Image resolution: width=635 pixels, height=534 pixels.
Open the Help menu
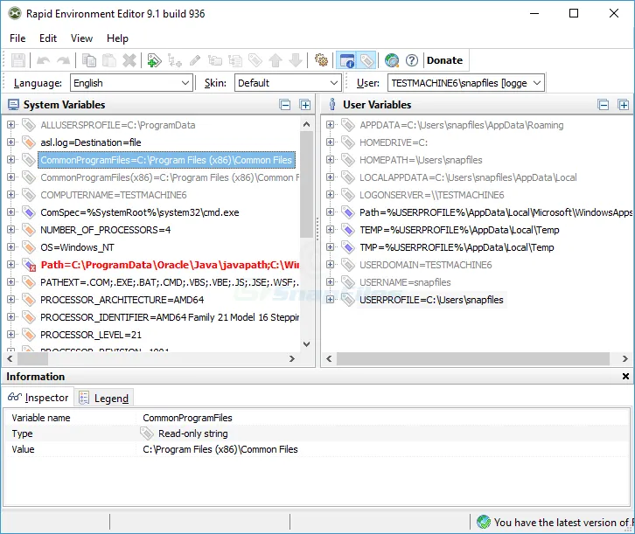coord(117,38)
